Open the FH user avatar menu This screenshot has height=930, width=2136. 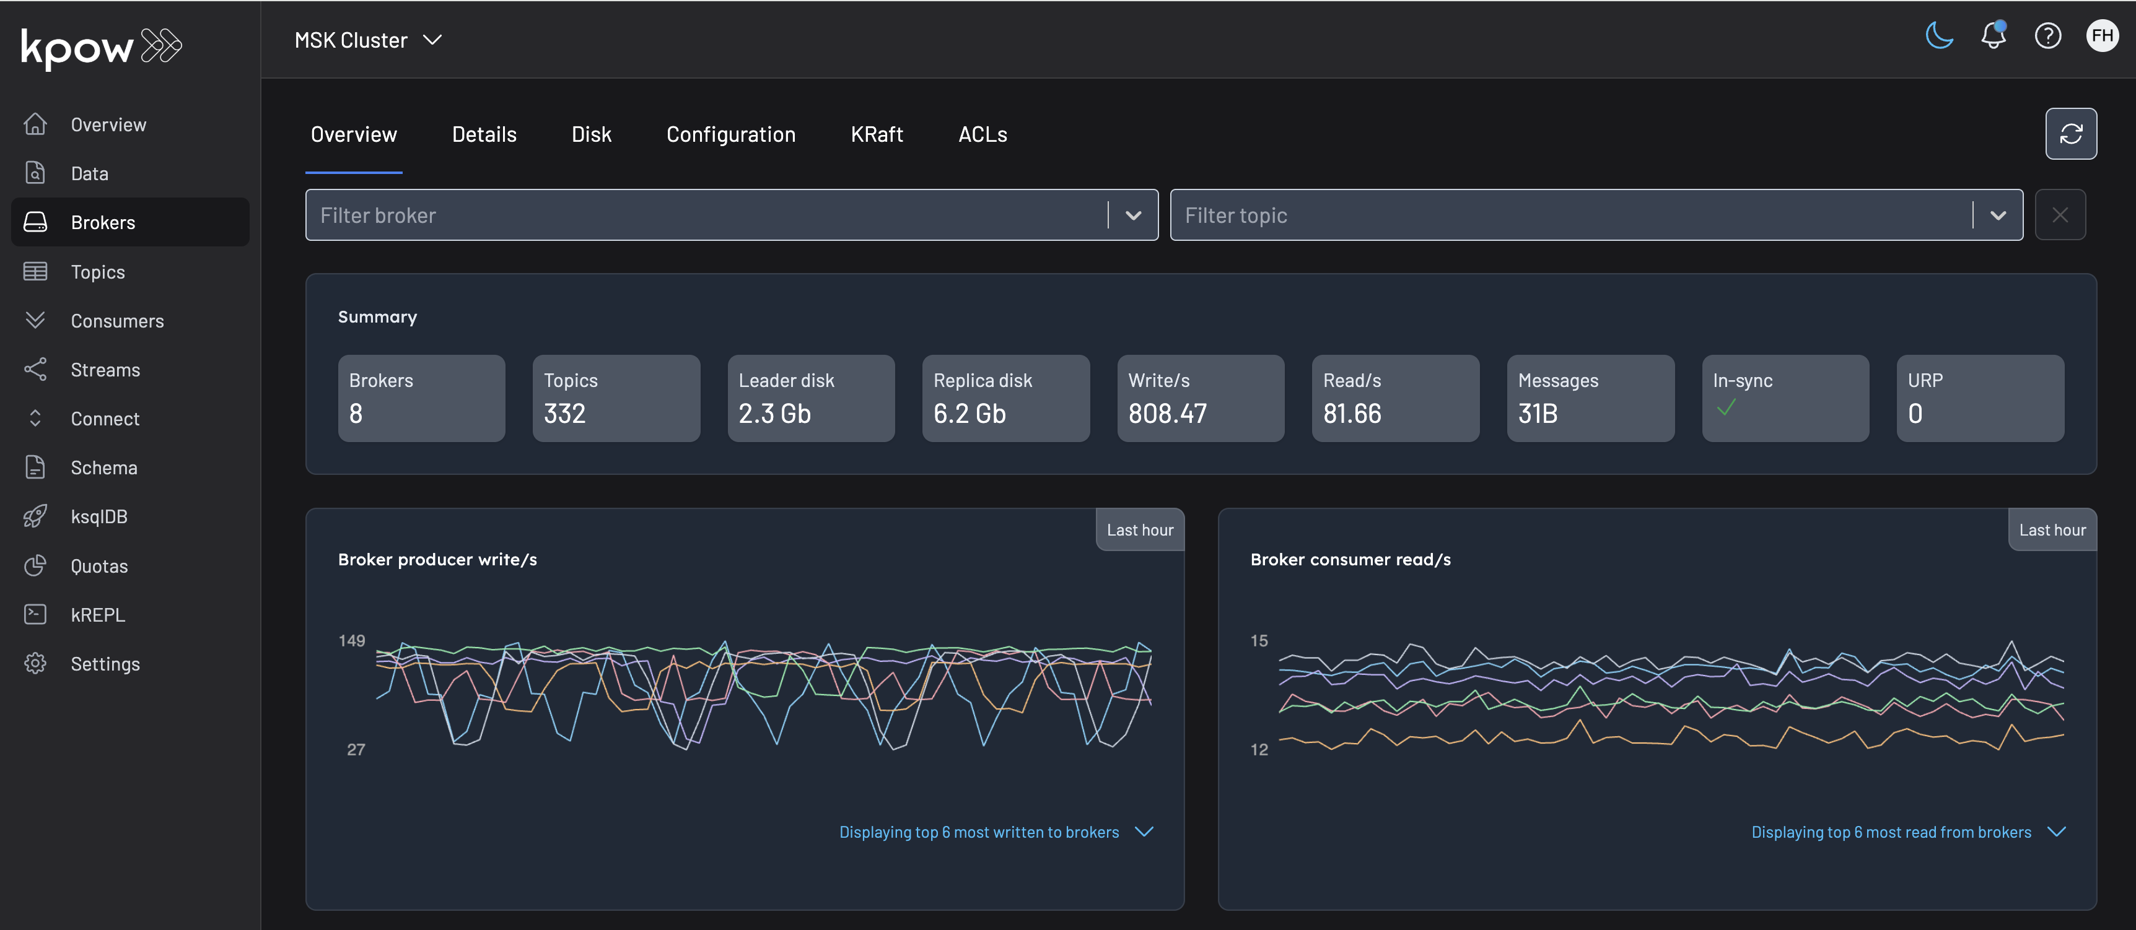pyautogui.click(x=2101, y=36)
